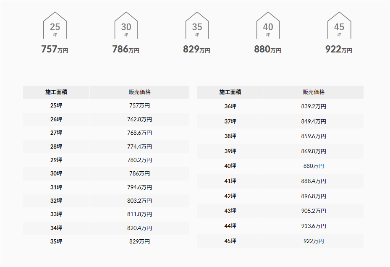Click the 880万円 cell in table
This screenshot has width=390, height=267.
coord(314,166)
